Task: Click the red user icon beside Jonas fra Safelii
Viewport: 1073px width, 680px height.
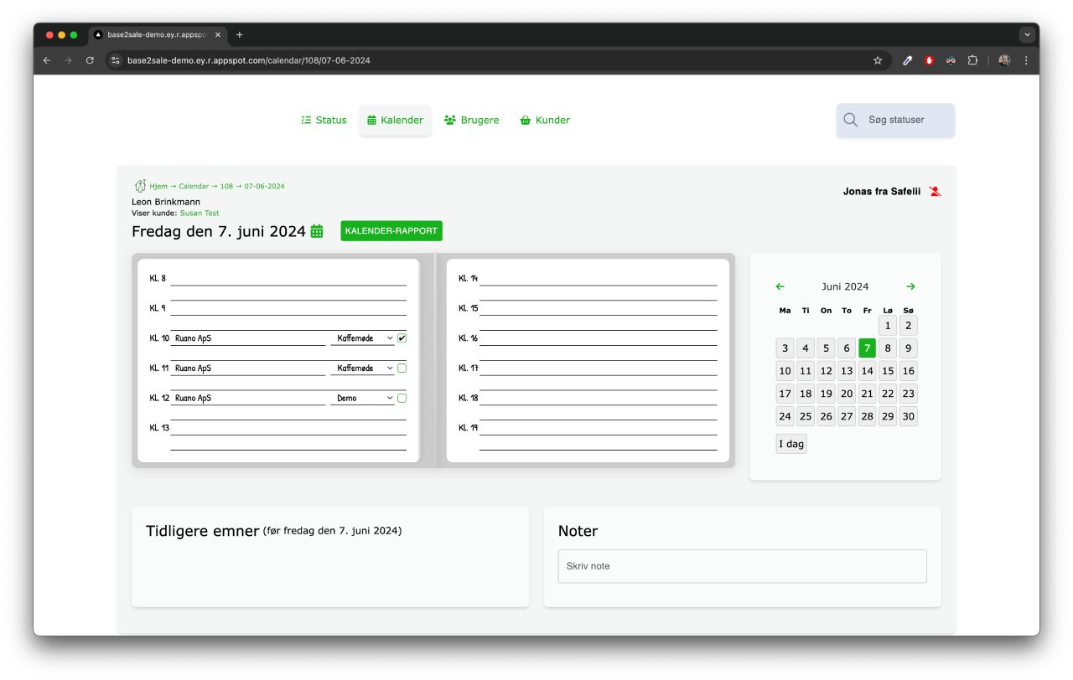Action: pos(936,192)
